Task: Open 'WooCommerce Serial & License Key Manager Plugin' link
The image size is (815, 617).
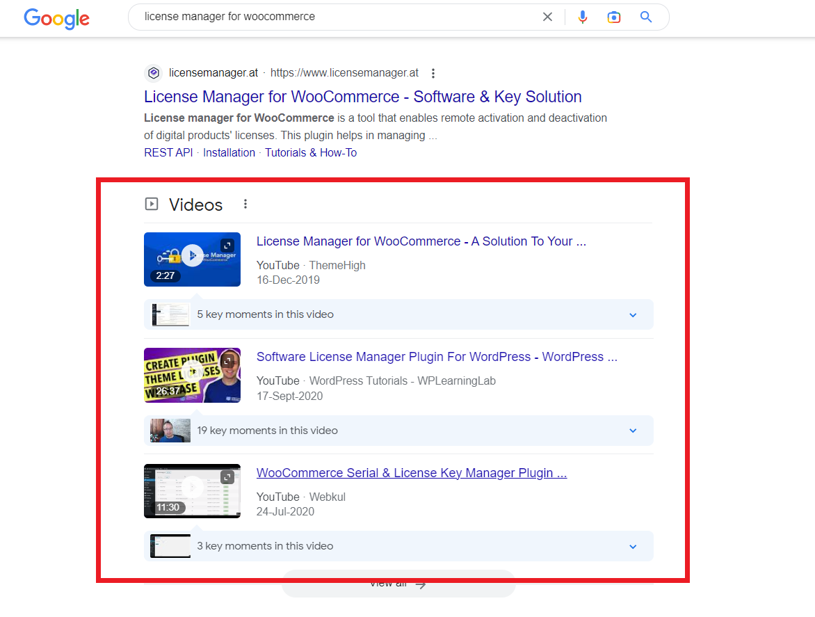Action: pyautogui.click(x=412, y=473)
